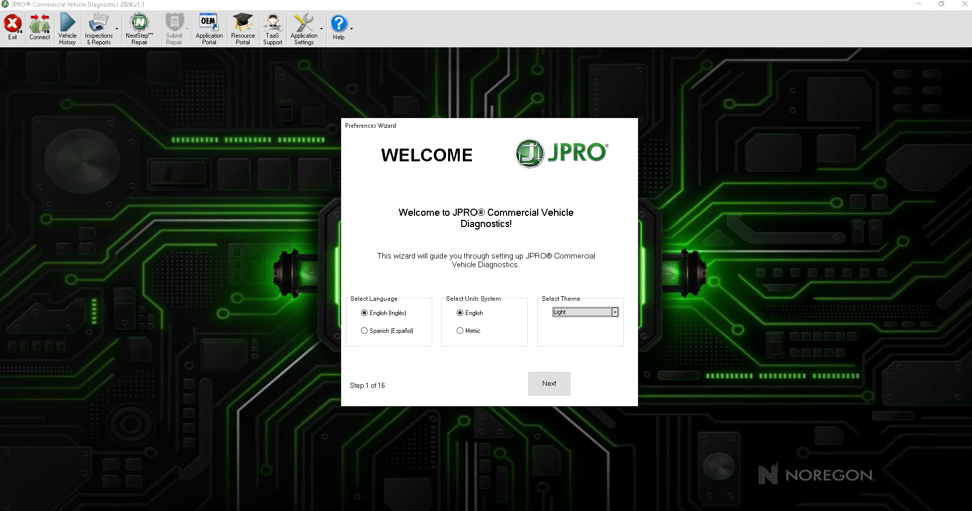Click the WELCOME heading
972x511 pixels.
[x=427, y=155]
